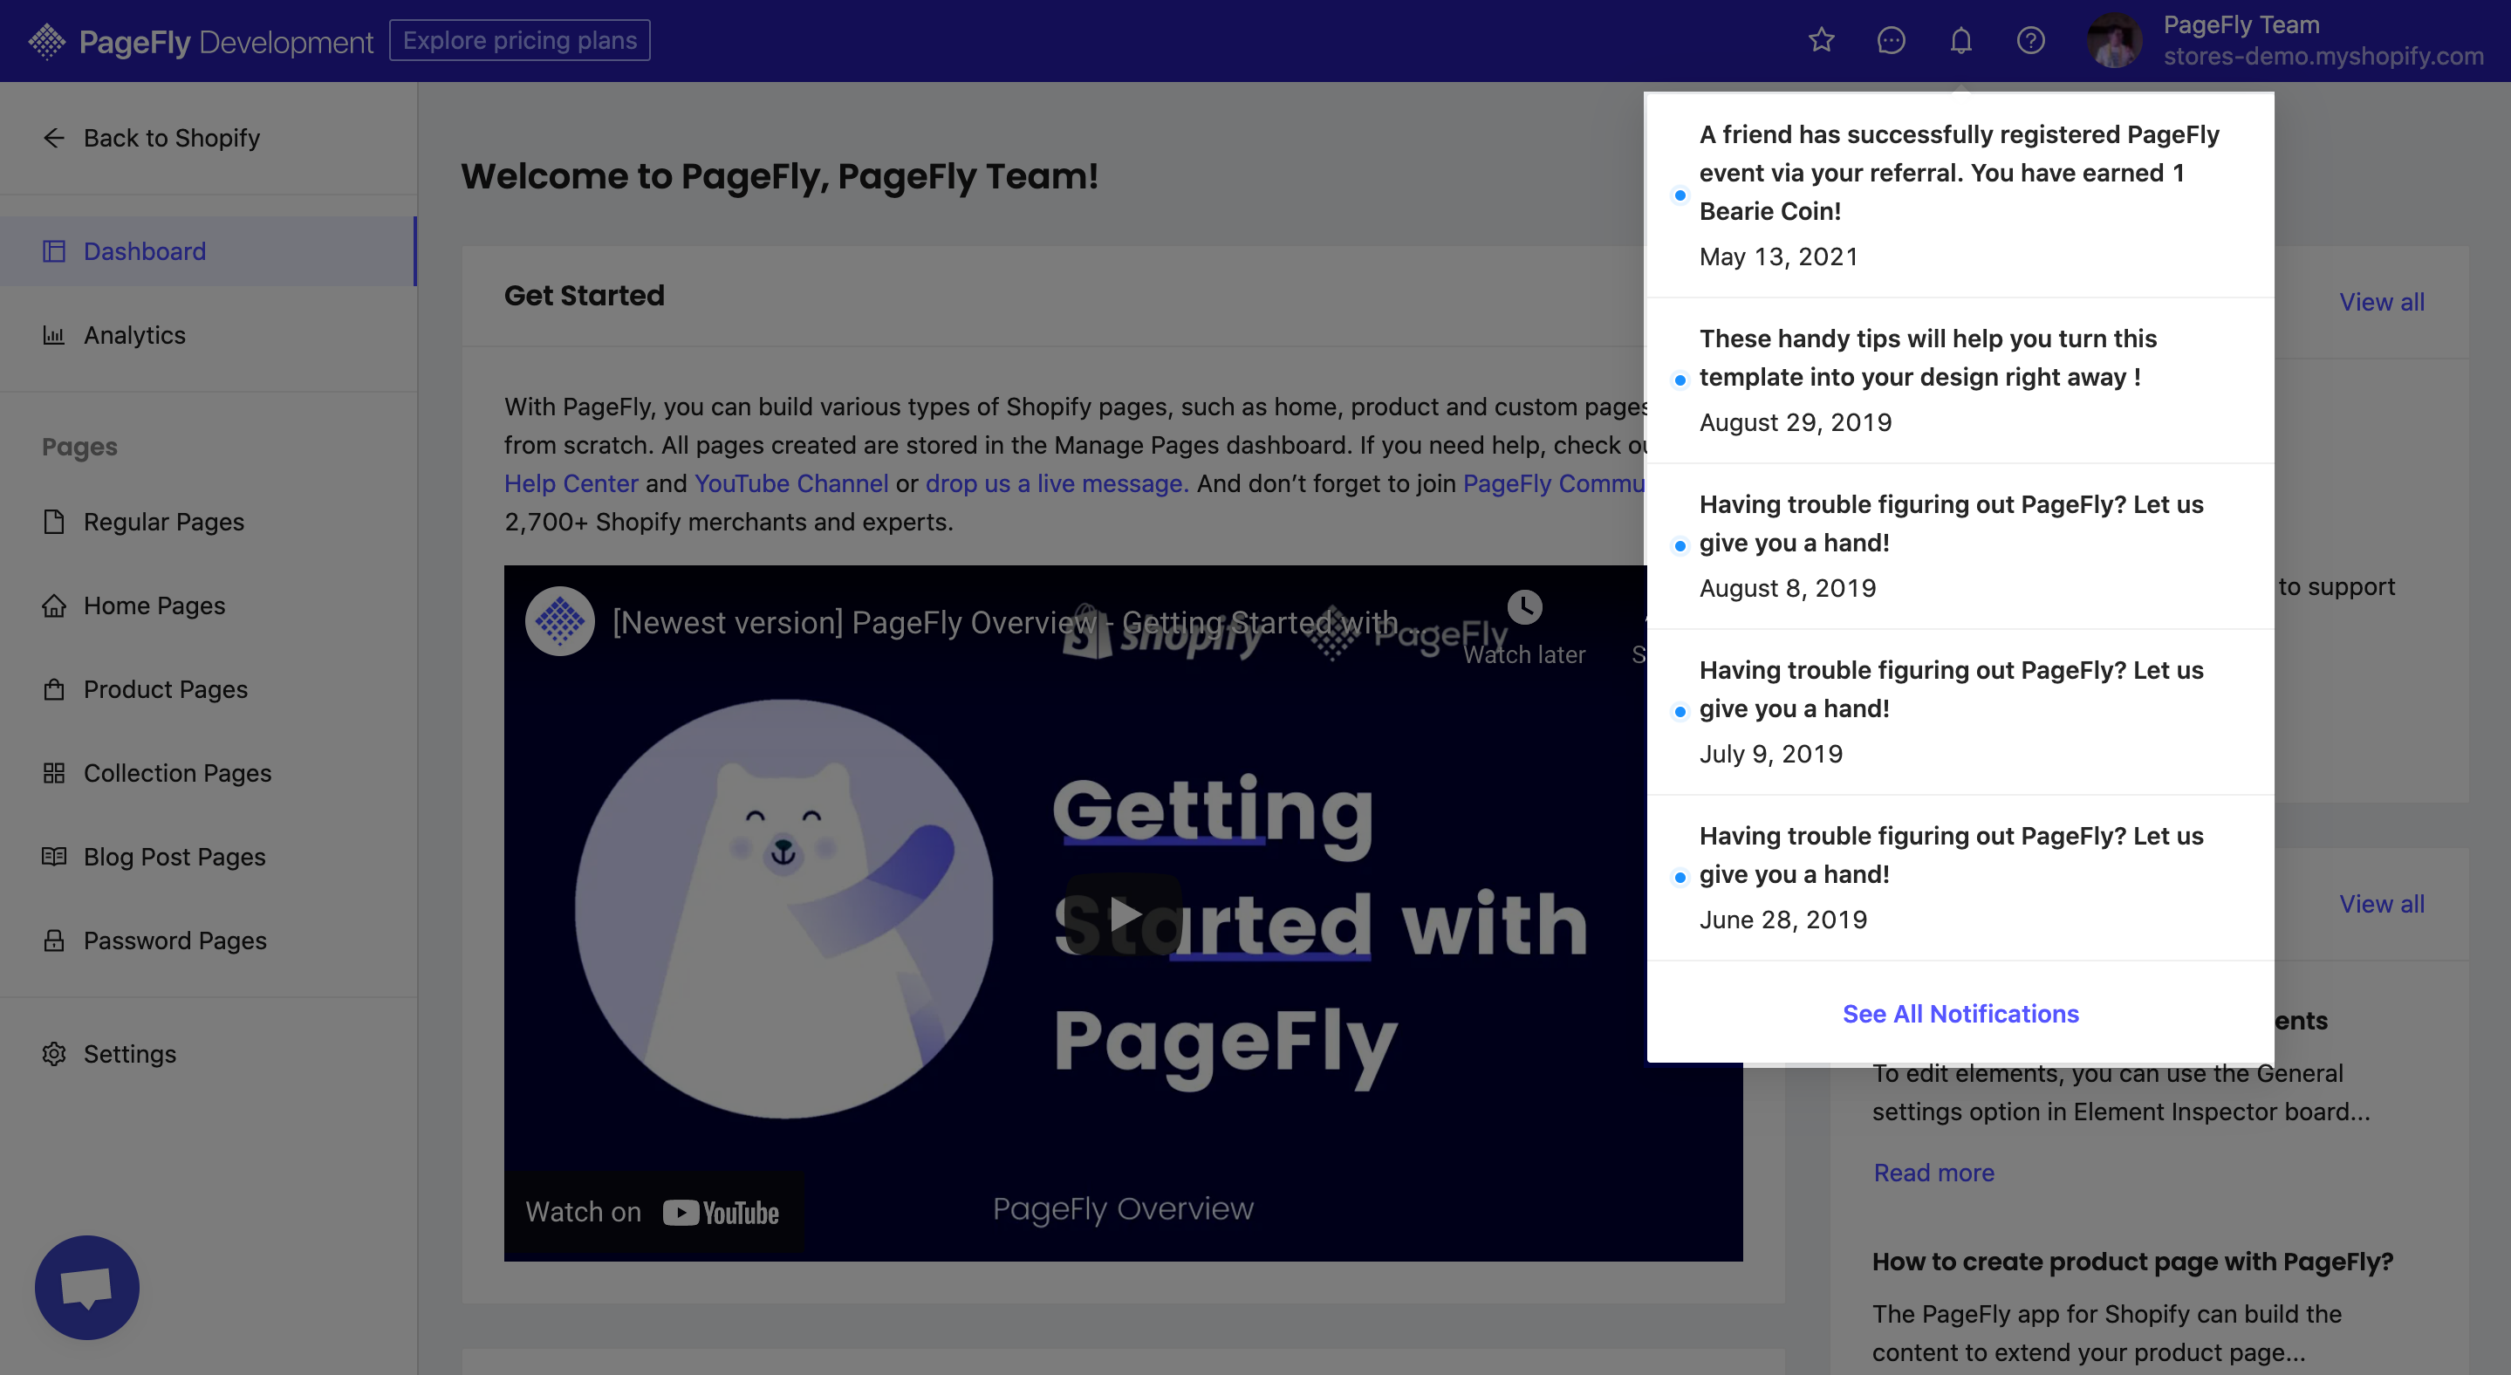Play the Getting Started video
The image size is (2511, 1375).
click(1124, 914)
